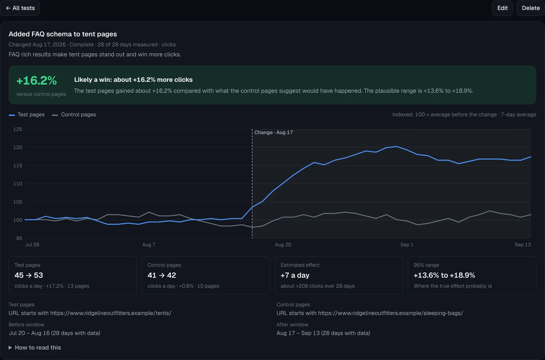This screenshot has height=360, width=545.
Task: Click the Edit button
Action: click(502, 8)
